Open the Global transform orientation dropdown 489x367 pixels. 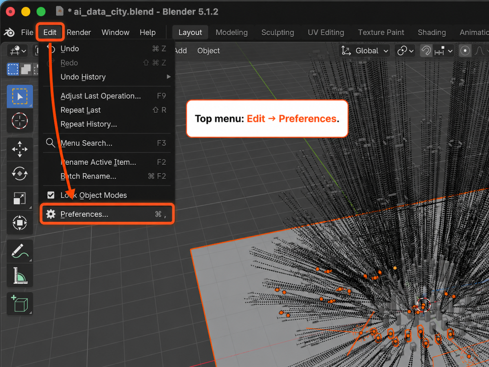(365, 51)
